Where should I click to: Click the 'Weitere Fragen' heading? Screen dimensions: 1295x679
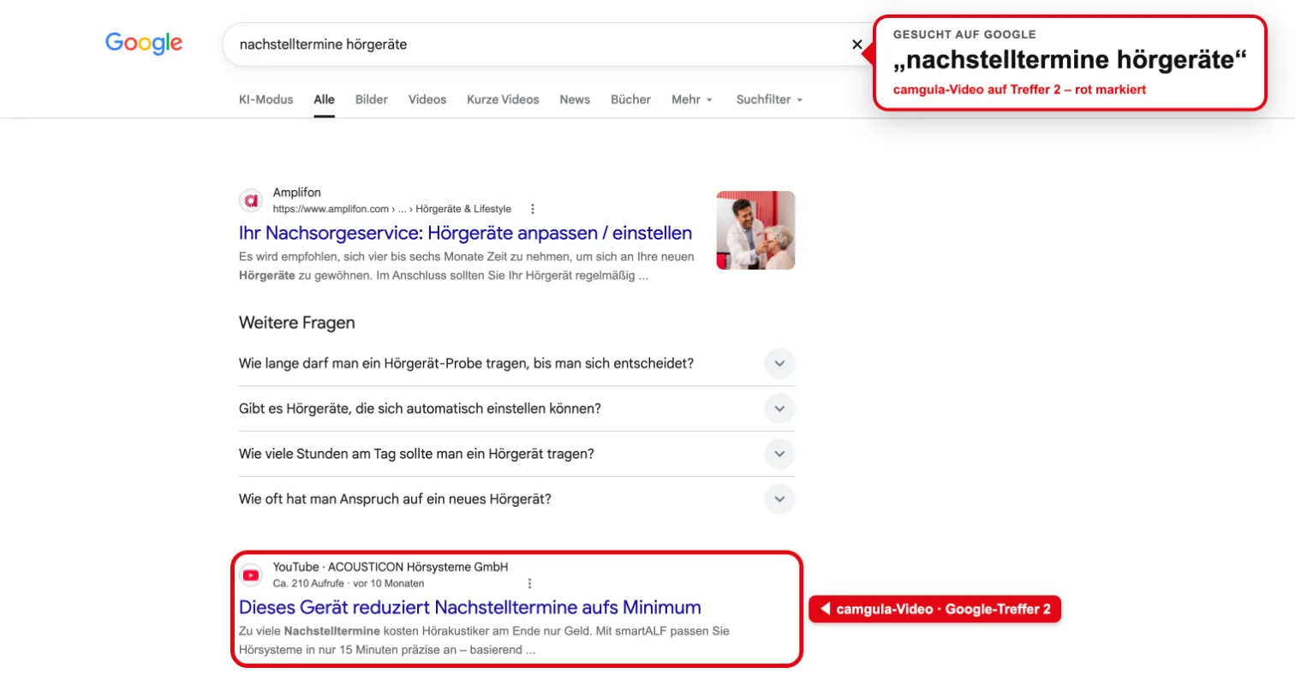297,323
